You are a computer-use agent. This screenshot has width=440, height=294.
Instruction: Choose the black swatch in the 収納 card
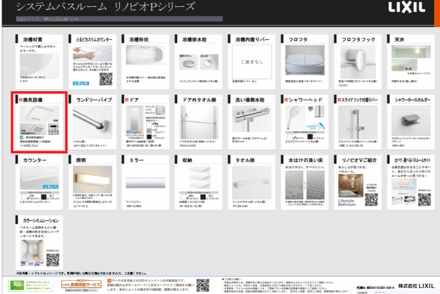202,198
